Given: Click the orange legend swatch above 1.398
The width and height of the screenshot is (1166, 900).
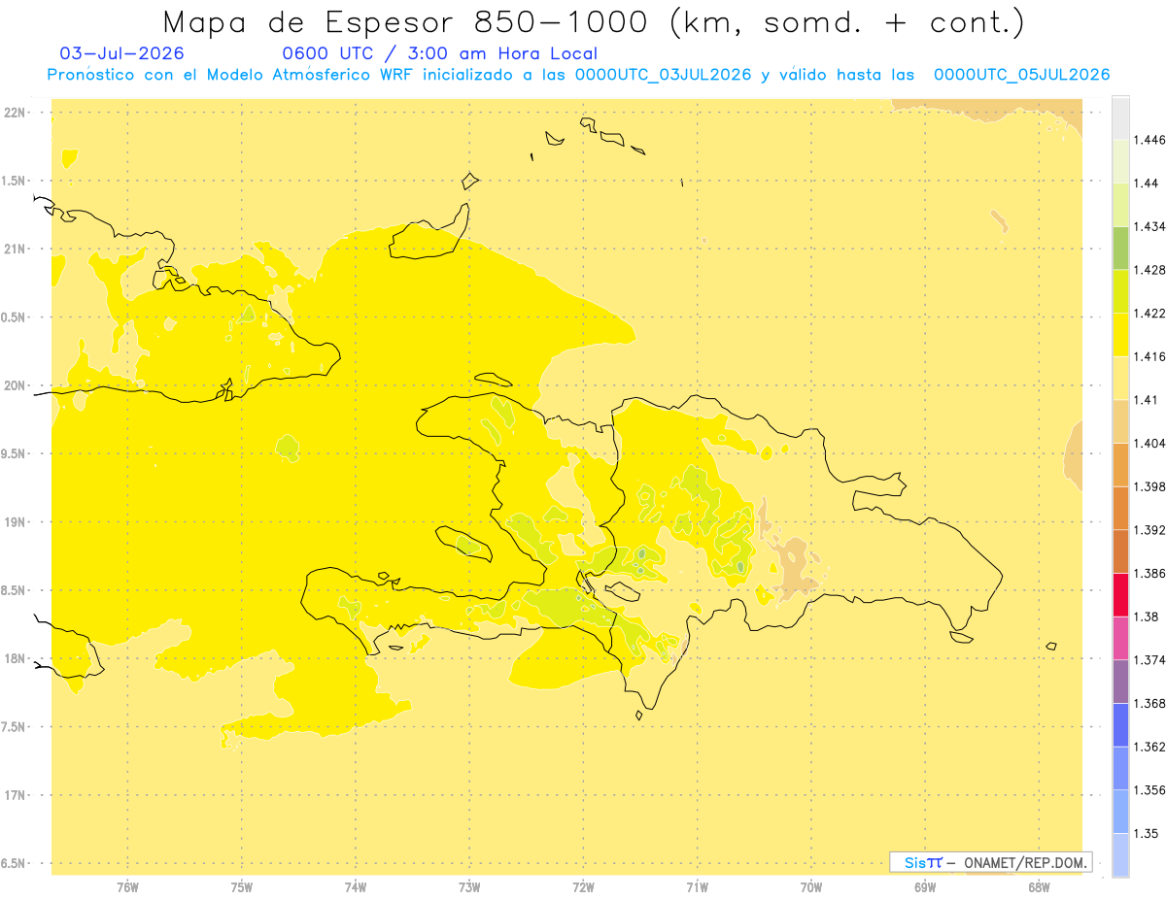Looking at the screenshot, I should (x=1120, y=464).
